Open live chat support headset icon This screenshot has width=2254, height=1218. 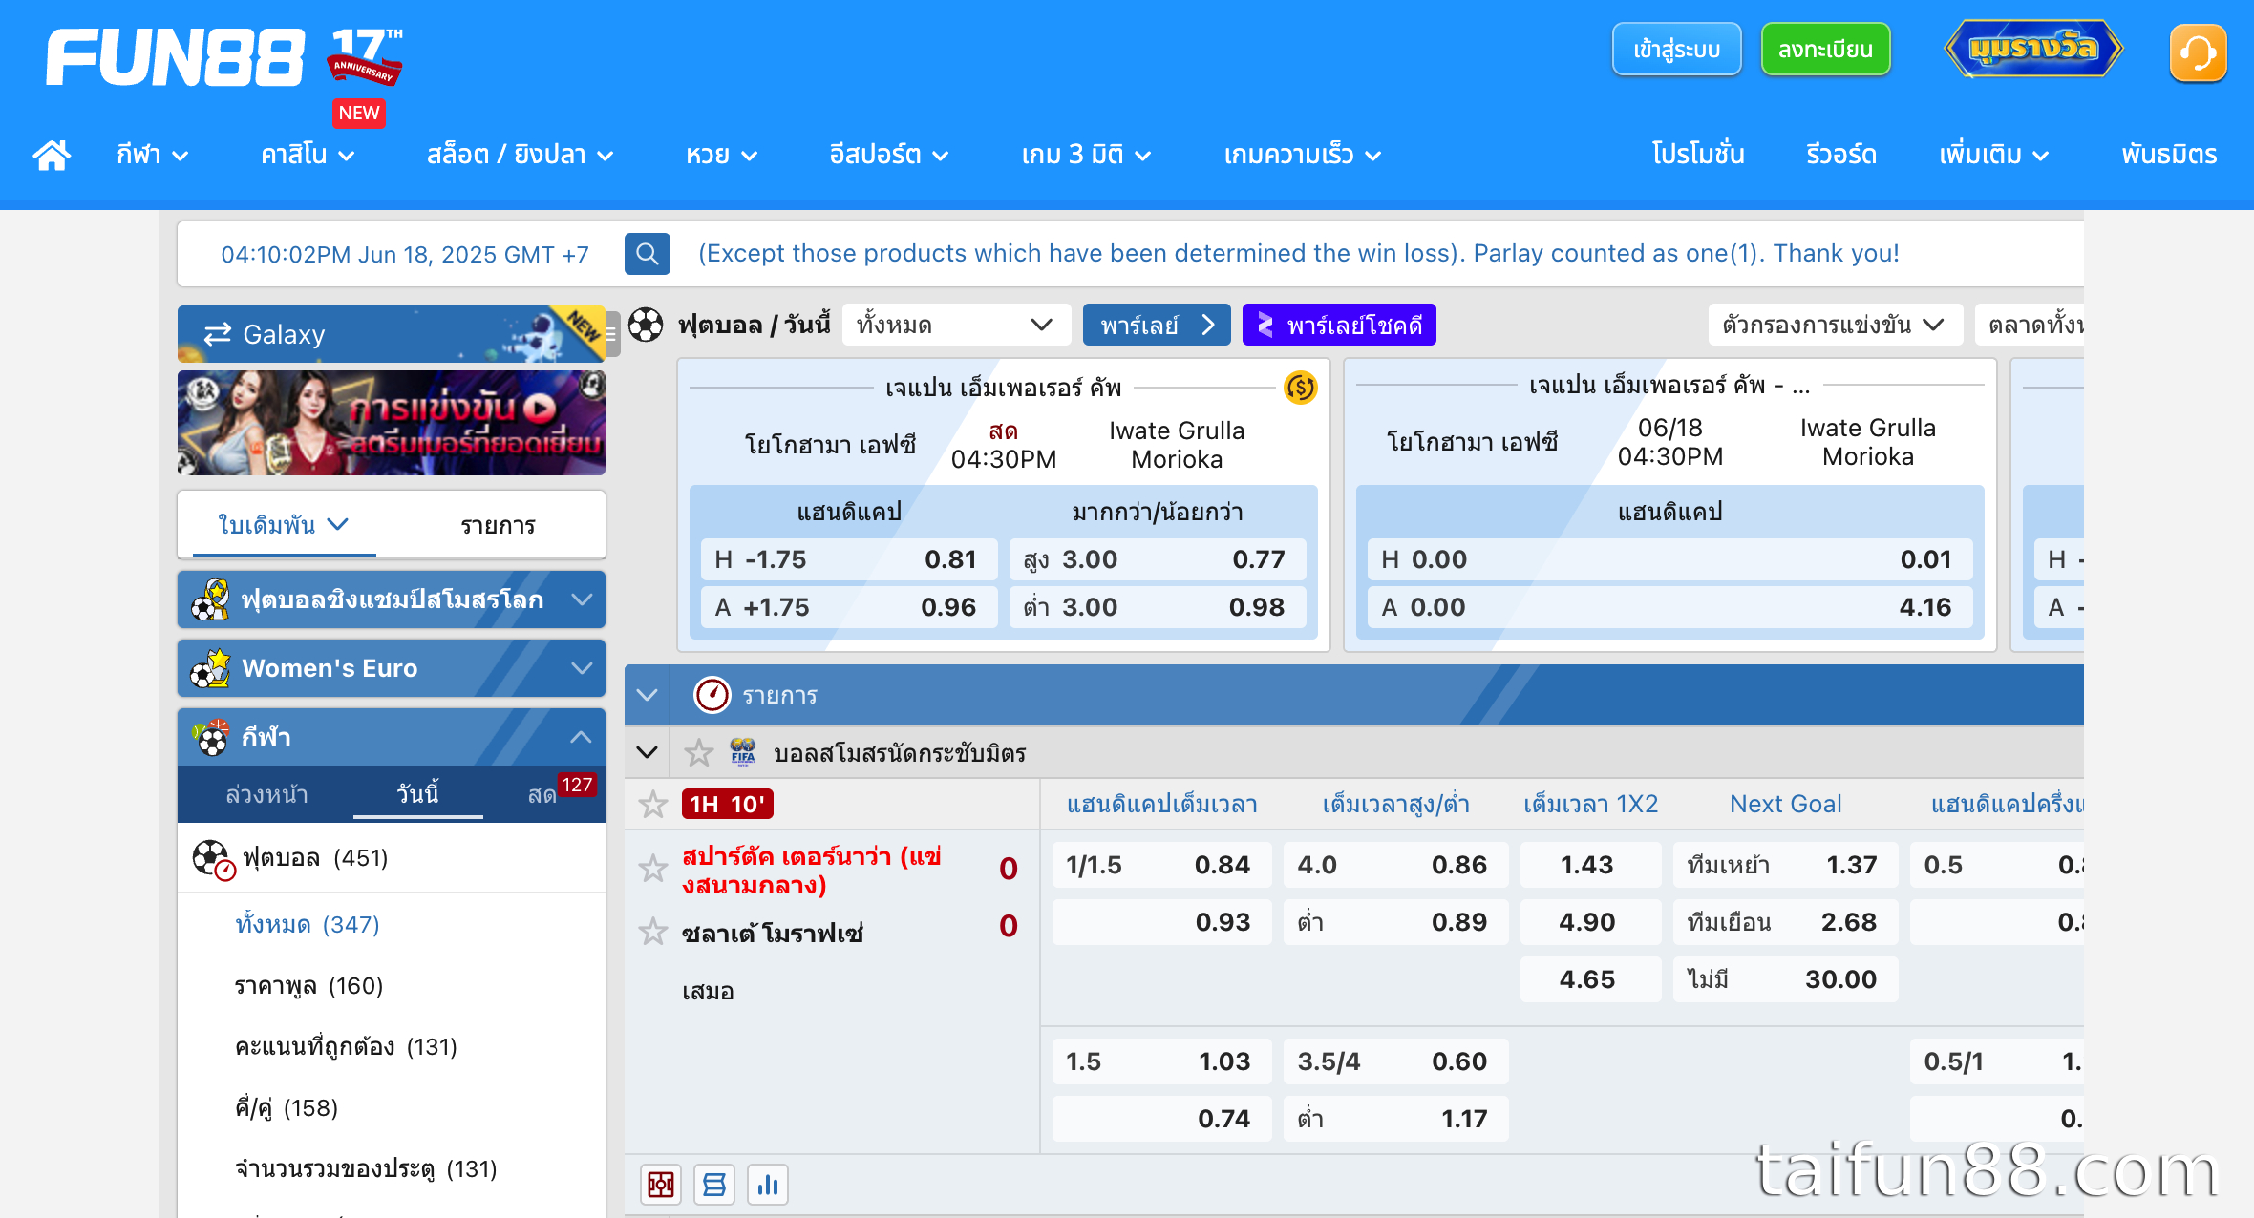(2198, 53)
